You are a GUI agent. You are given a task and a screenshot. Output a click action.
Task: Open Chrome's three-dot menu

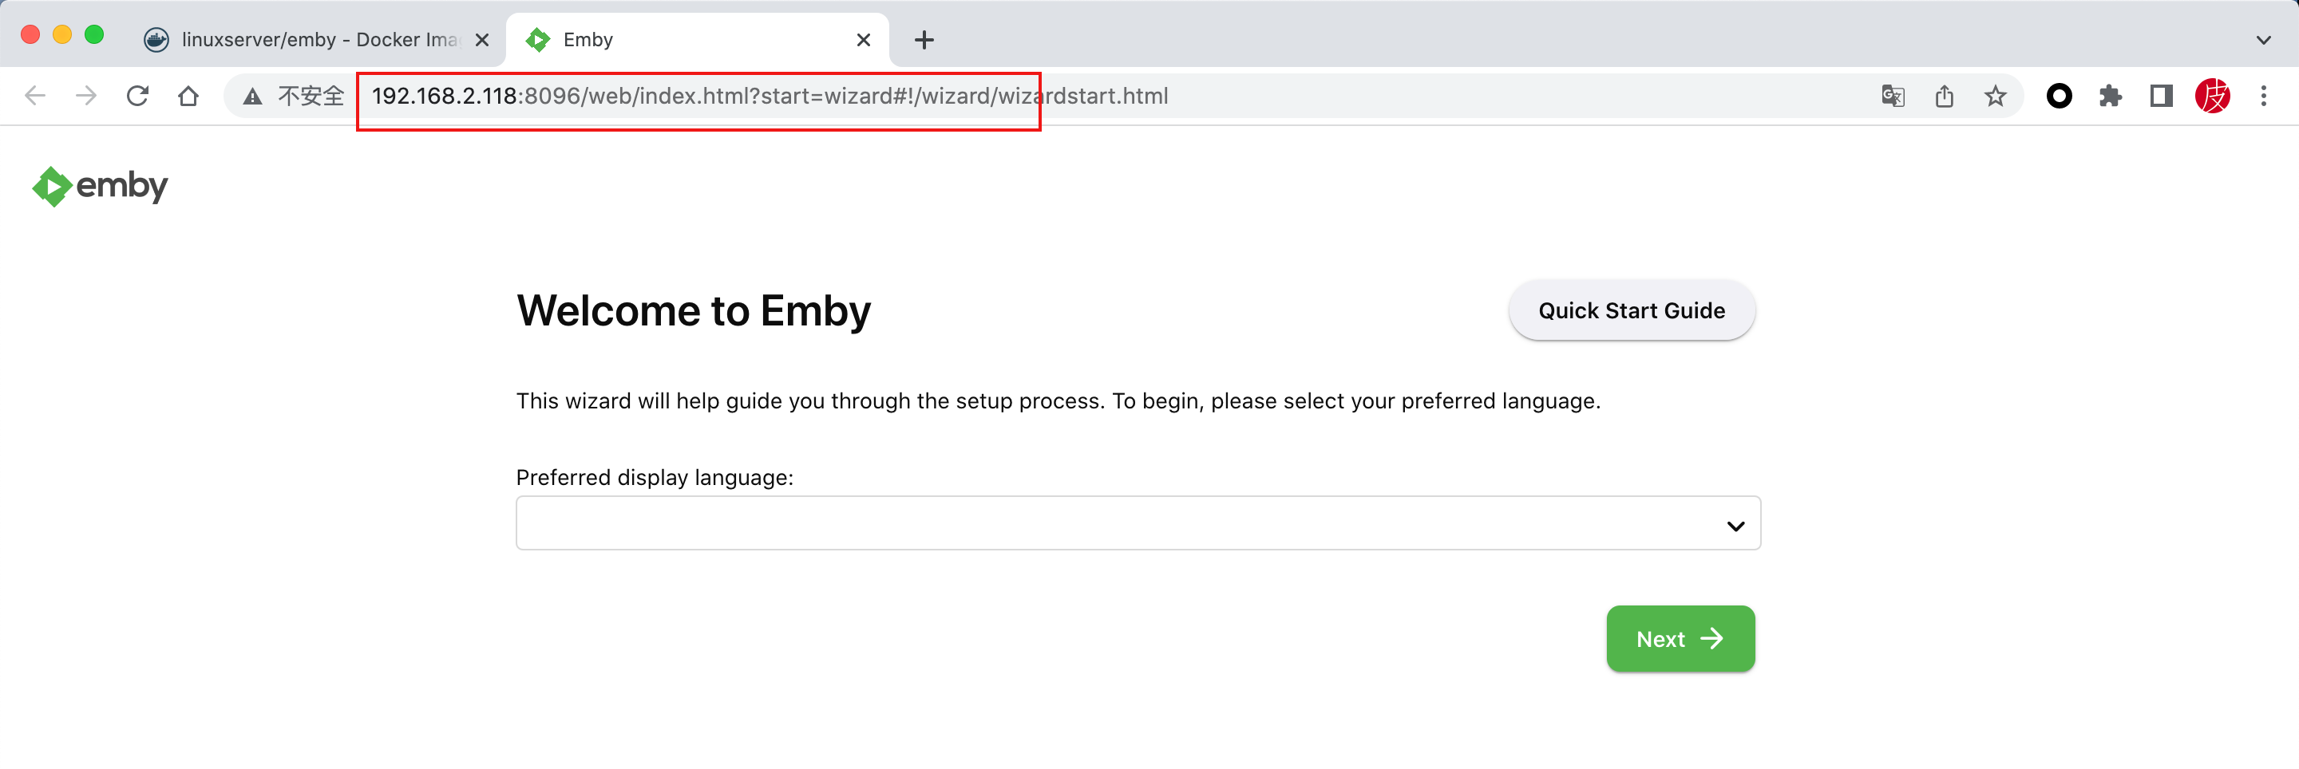(2263, 96)
